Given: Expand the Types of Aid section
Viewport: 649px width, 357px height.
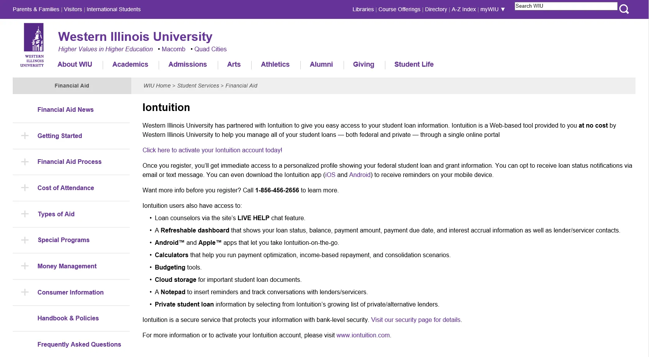Looking at the screenshot, I should [25, 214].
